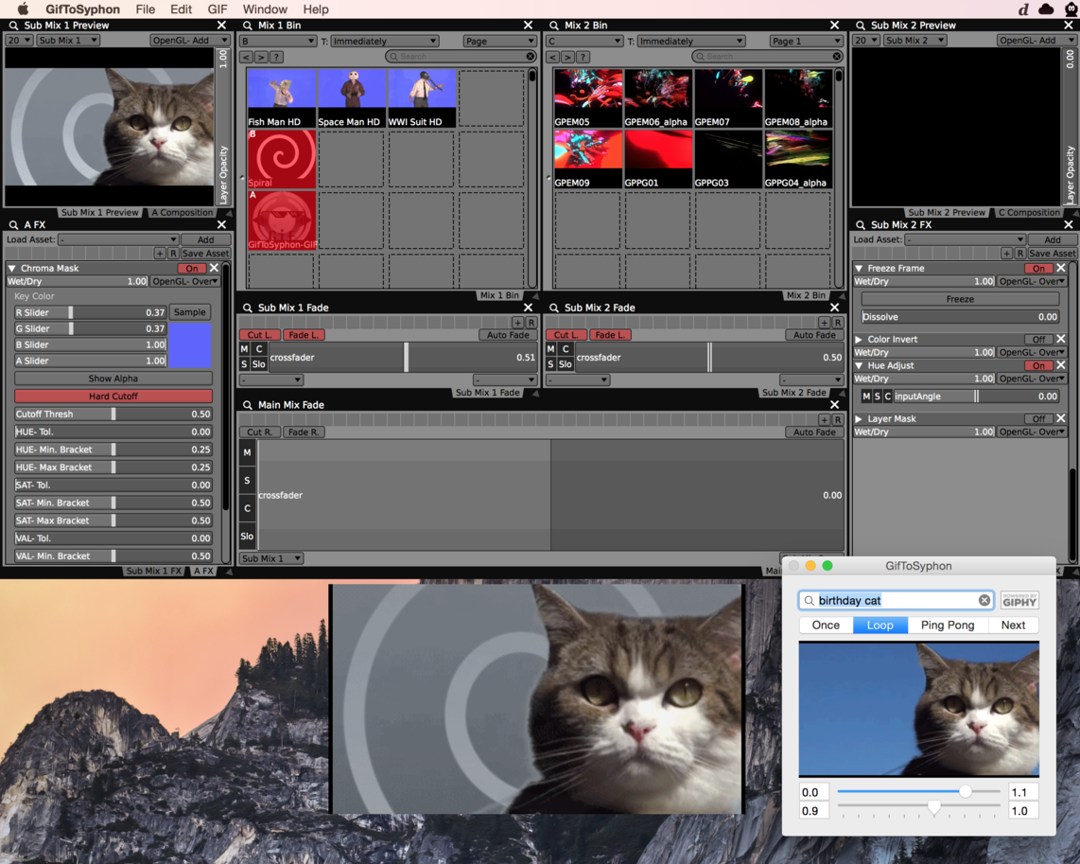Screen dimensions: 1080x864
Task: Open the Edit menu
Action: tap(182, 9)
